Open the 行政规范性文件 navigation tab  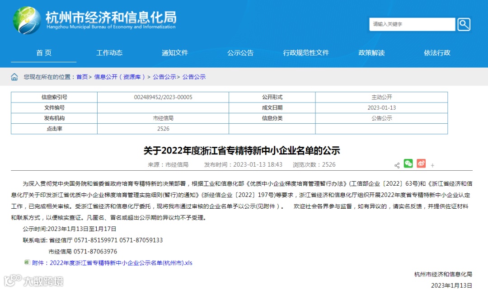306,53
